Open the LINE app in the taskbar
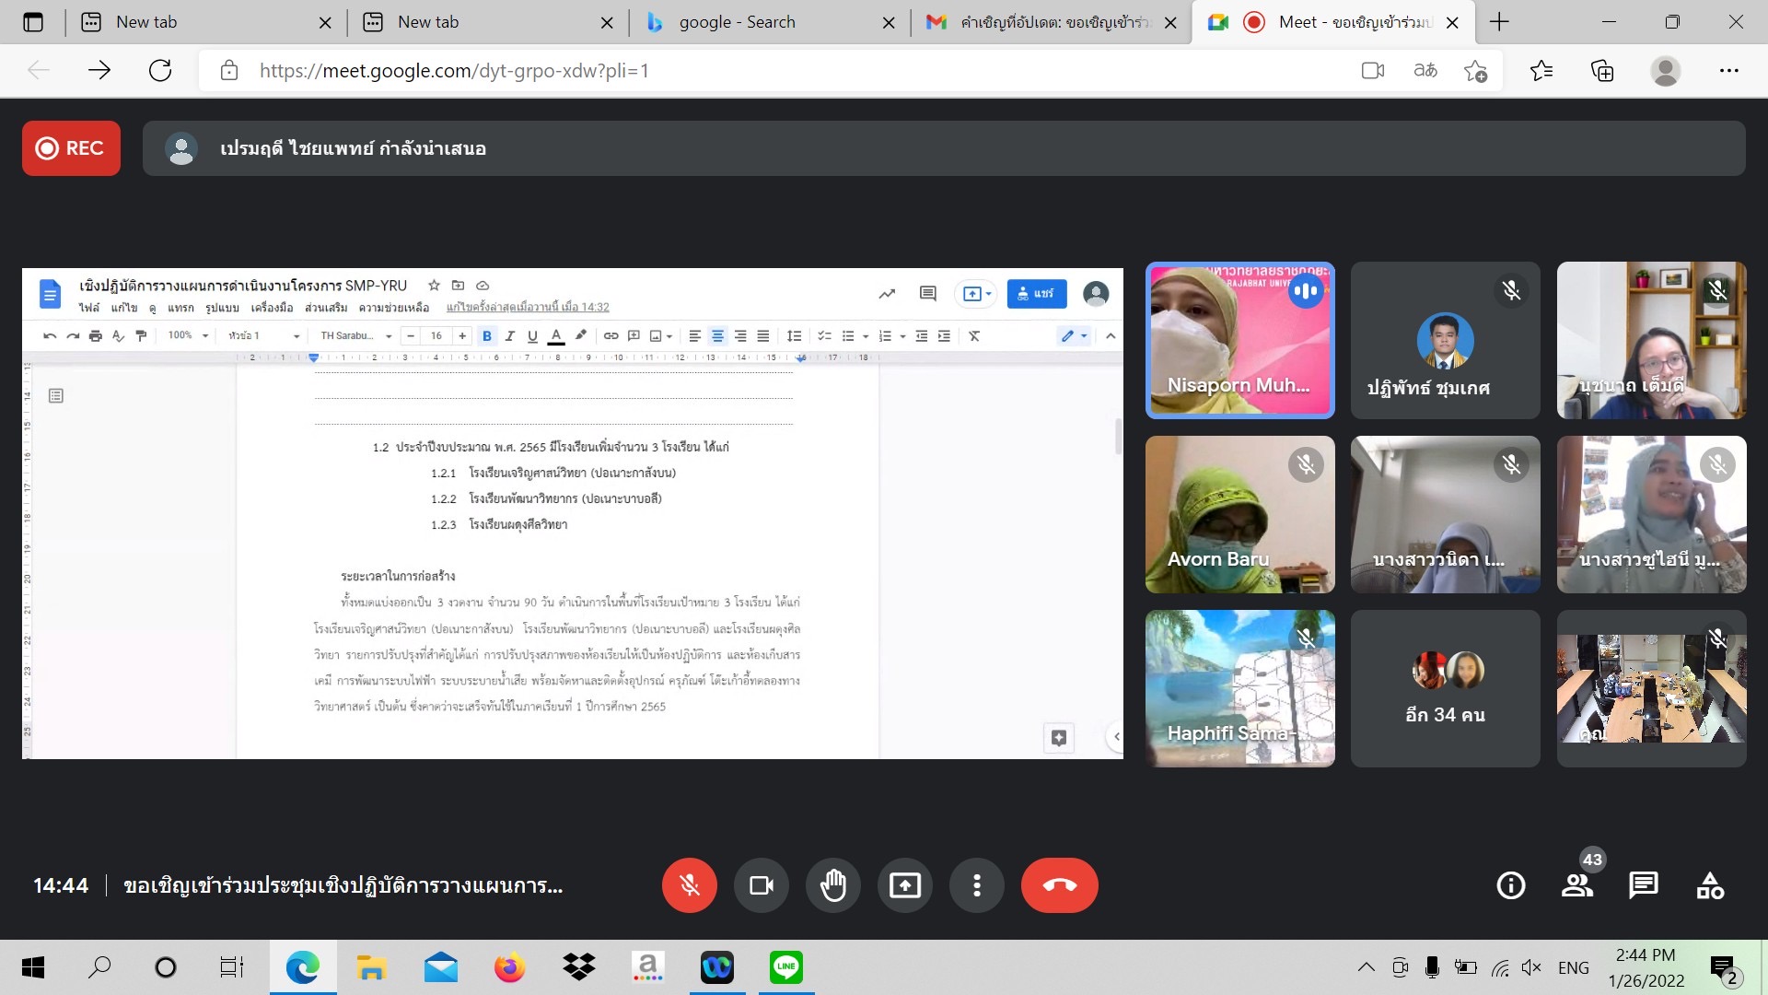This screenshot has height=995, width=1768. click(x=785, y=967)
